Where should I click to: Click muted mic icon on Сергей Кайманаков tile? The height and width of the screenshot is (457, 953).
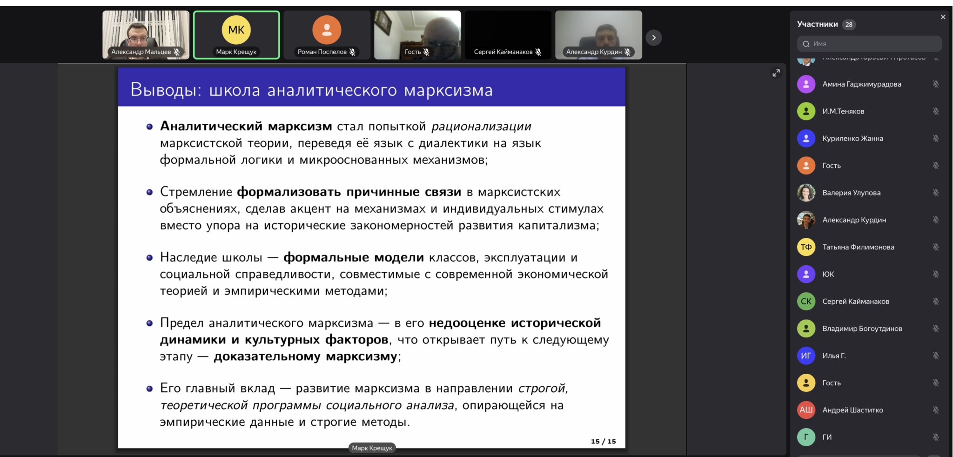click(x=538, y=52)
